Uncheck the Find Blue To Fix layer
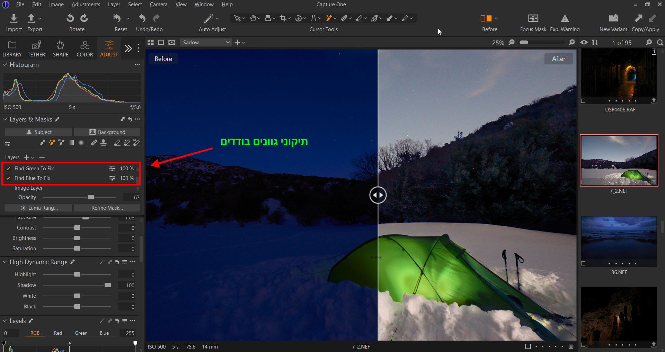 click(x=8, y=178)
